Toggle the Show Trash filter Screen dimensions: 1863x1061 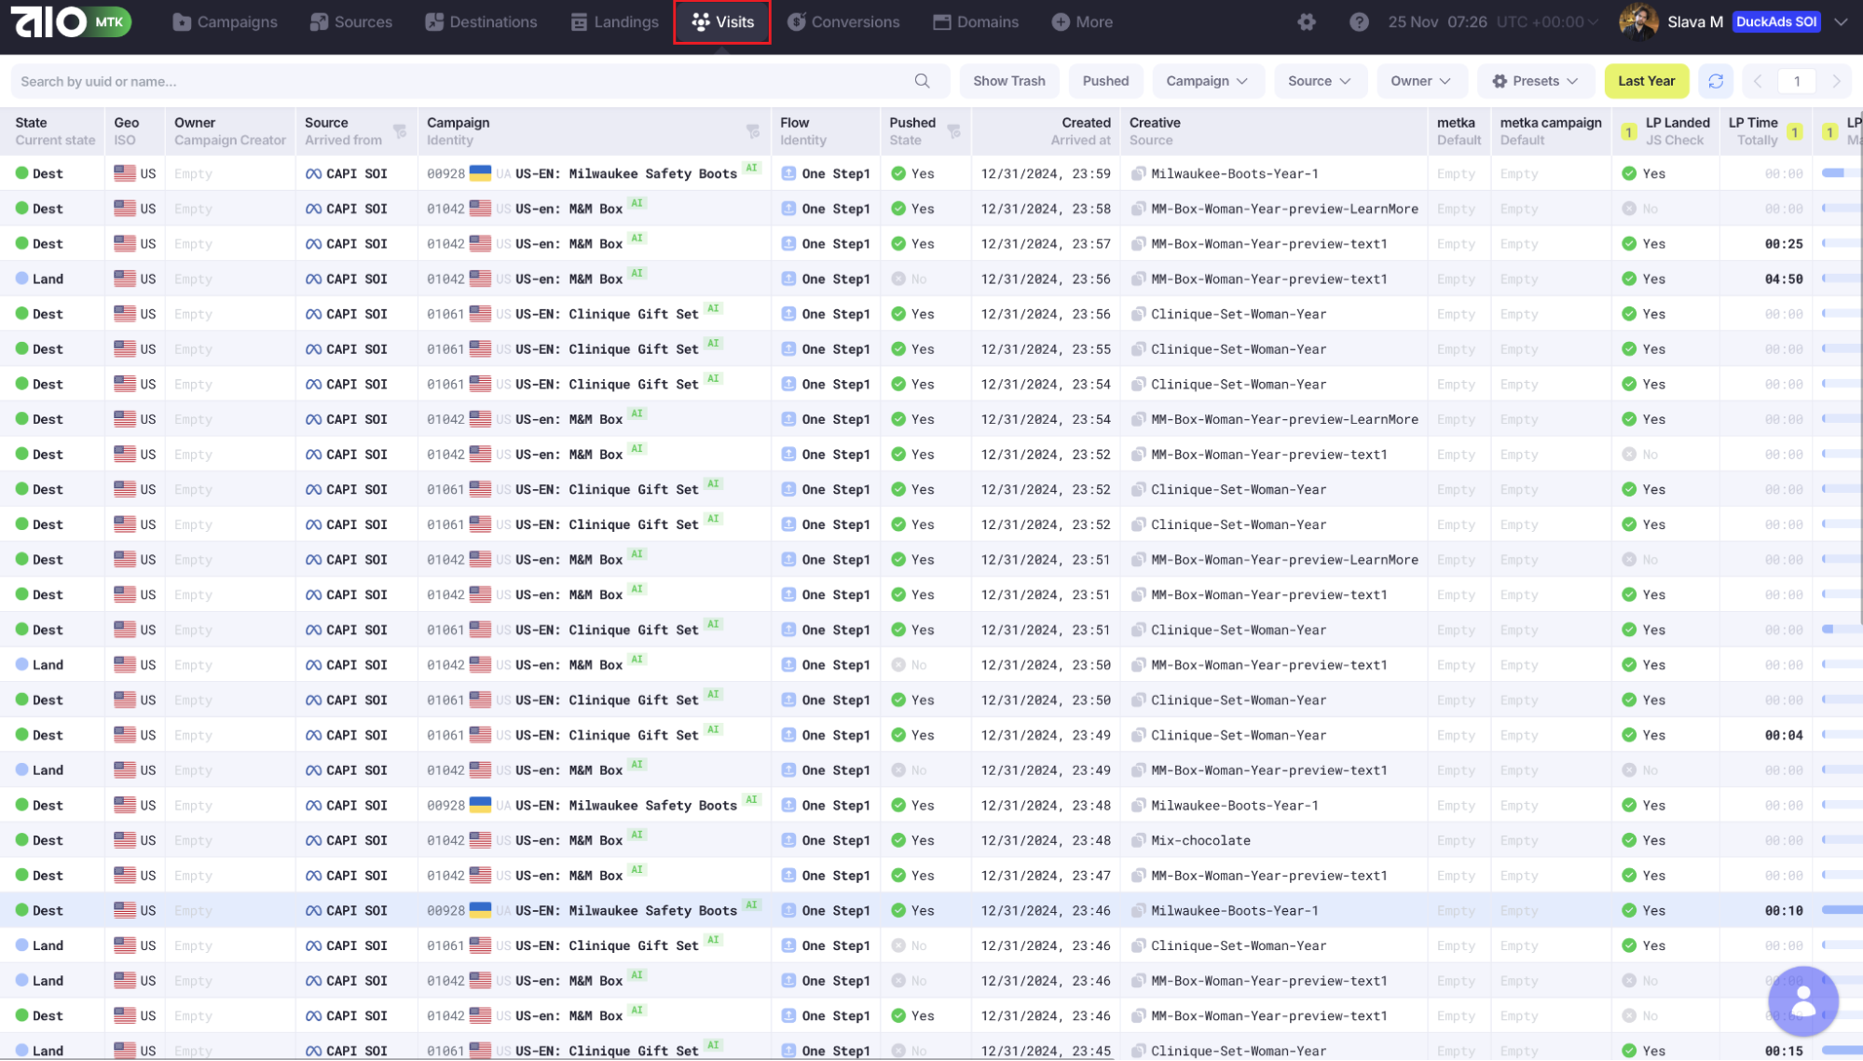[x=1008, y=81]
